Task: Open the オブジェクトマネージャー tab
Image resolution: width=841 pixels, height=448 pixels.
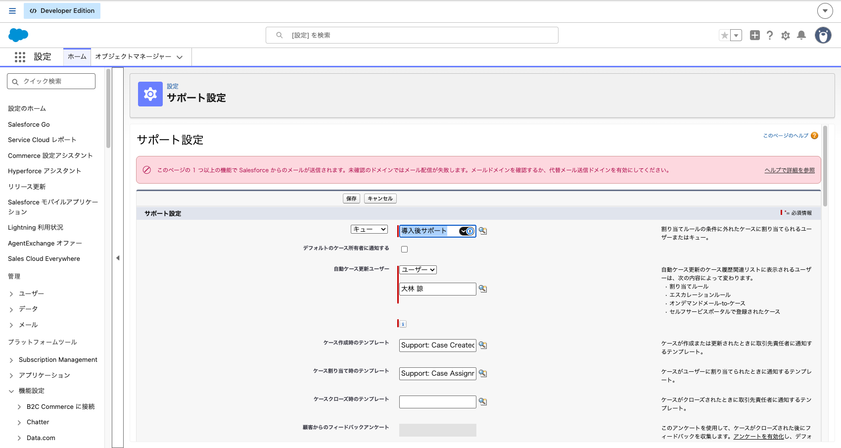Action: click(x=133, y=56)
